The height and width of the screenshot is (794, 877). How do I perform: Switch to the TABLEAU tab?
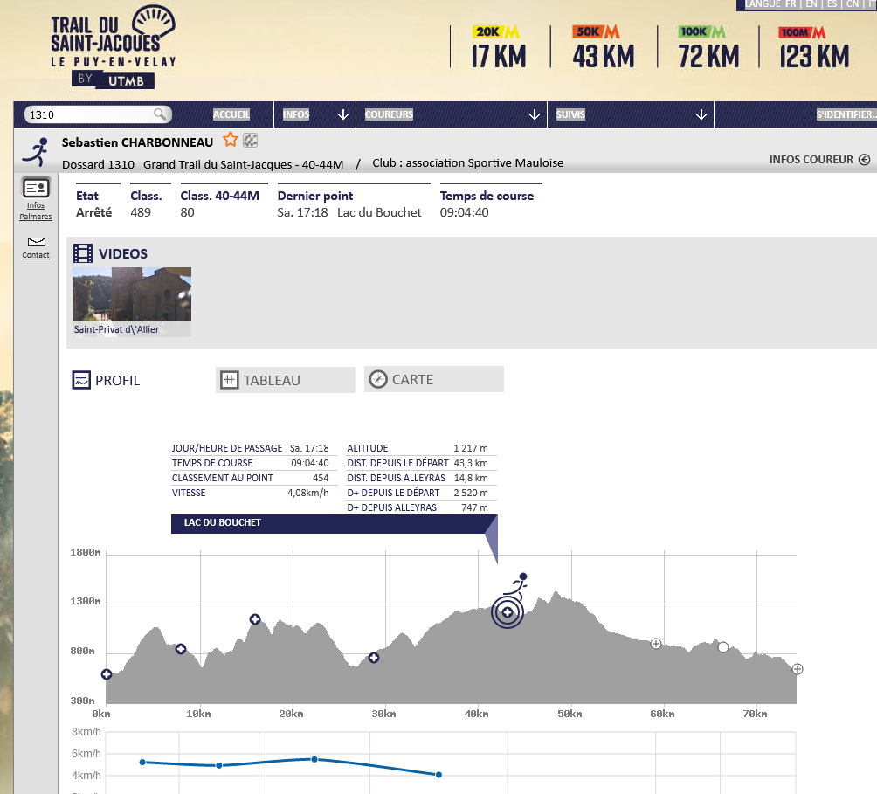285,380
